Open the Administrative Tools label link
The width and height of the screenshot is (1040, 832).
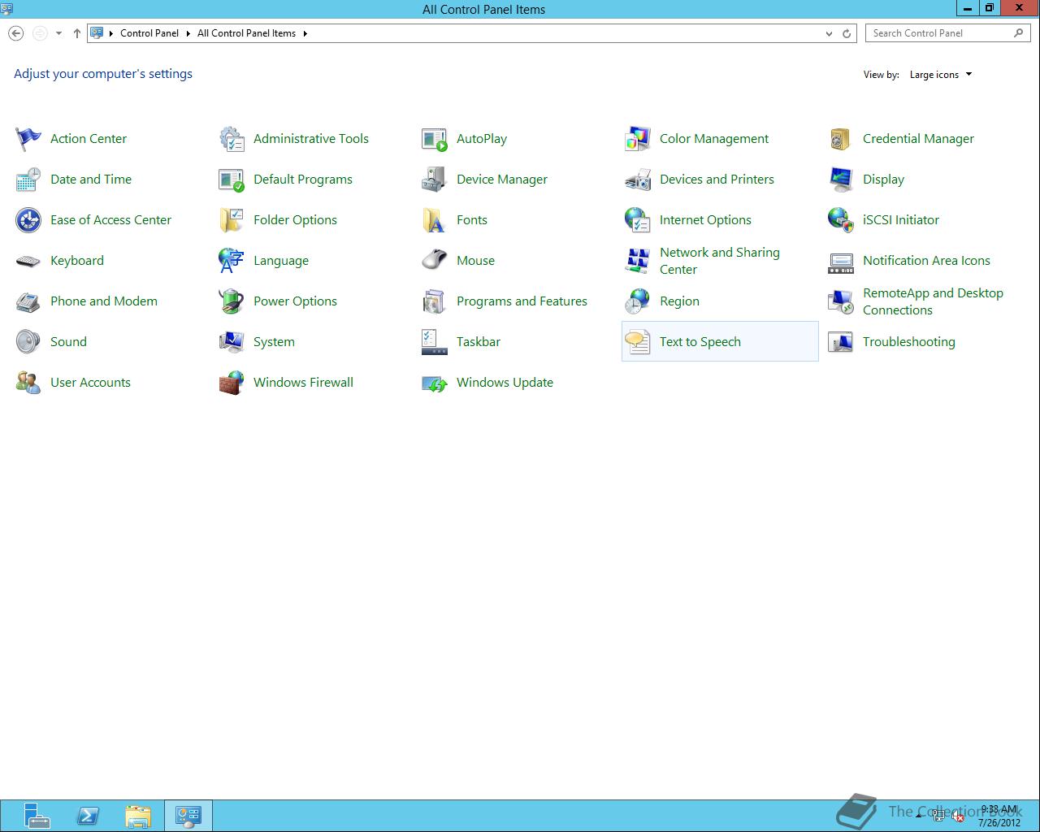click(311, 139)
